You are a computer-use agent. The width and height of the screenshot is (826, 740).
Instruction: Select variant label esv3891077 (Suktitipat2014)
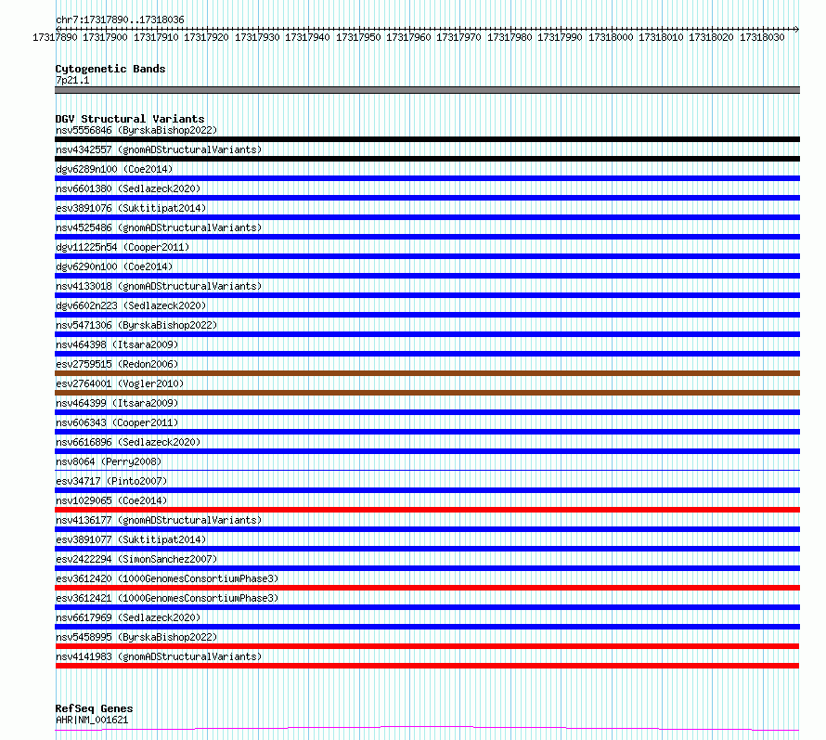131,539
